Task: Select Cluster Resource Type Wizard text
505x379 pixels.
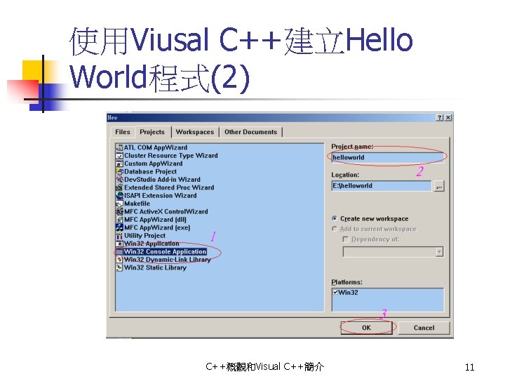Action: (x=171, y=156)
